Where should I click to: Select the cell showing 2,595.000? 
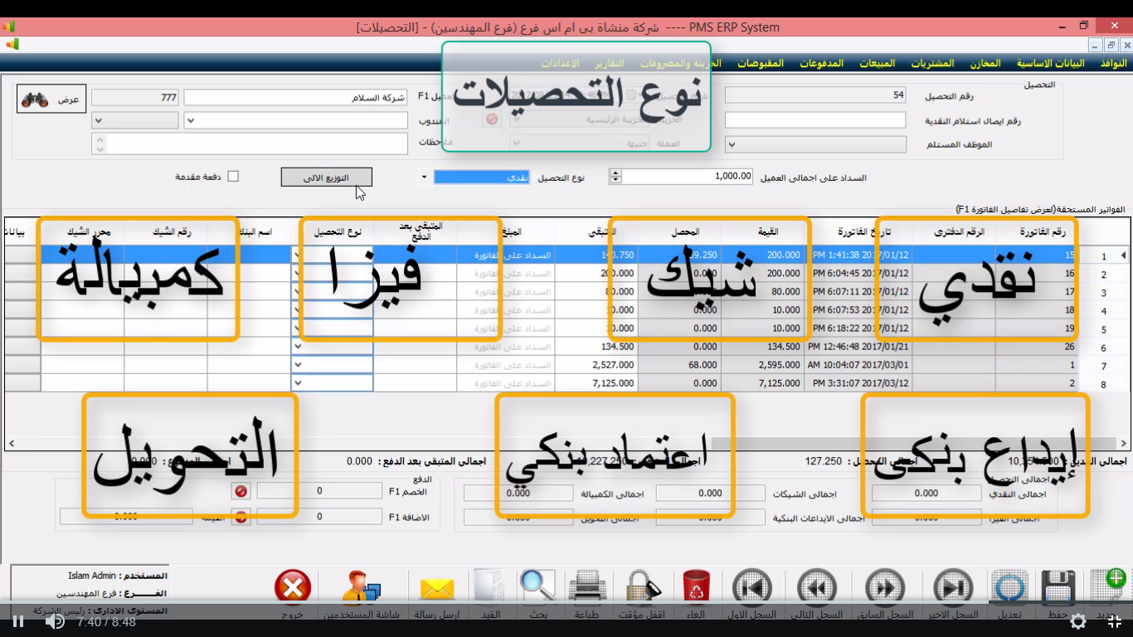[x=762, y=365]
